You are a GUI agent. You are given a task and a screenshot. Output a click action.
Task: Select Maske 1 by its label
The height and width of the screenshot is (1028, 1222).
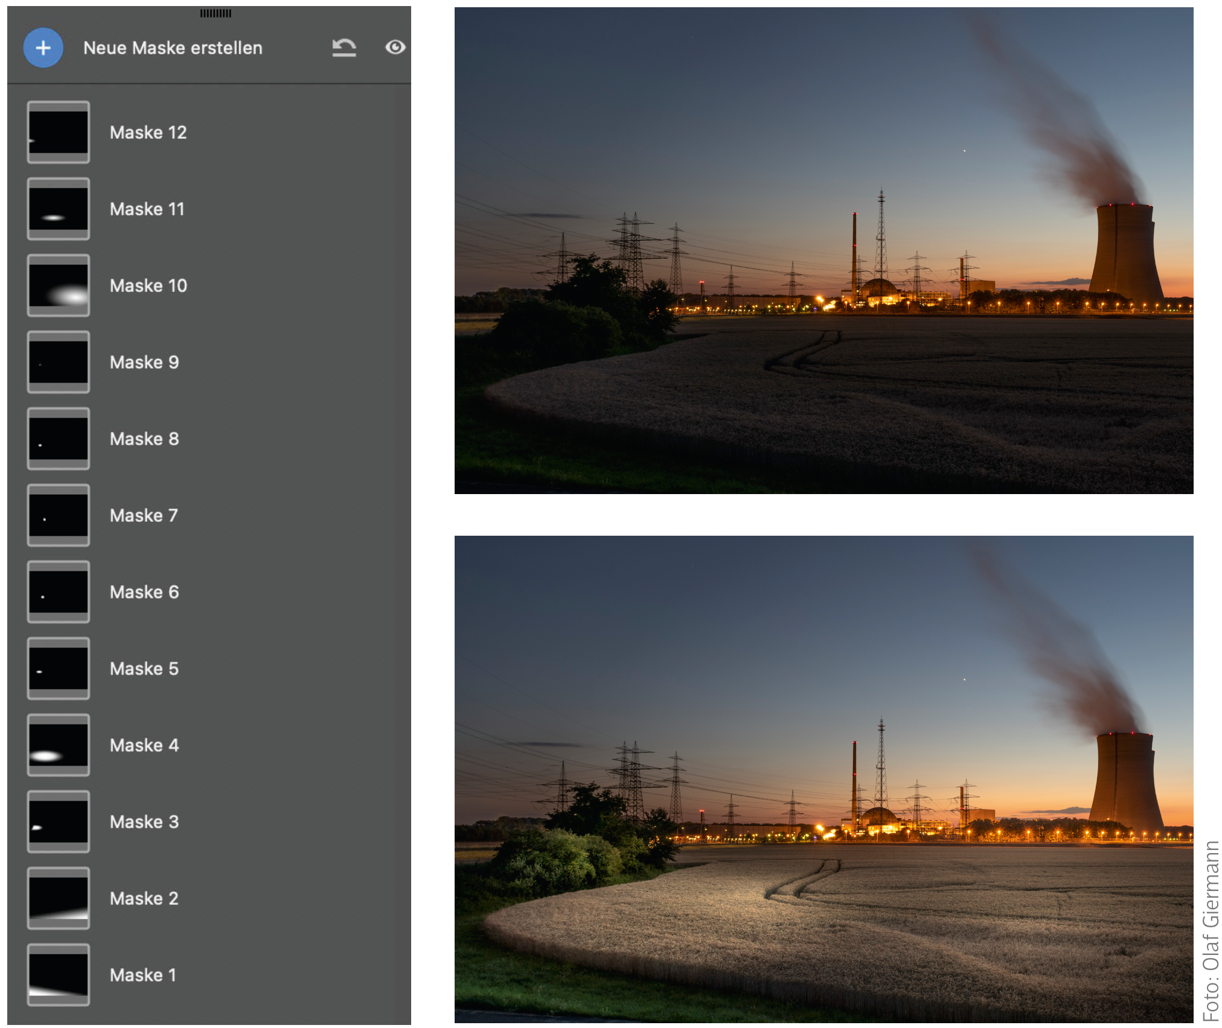[x=143, y=975]
